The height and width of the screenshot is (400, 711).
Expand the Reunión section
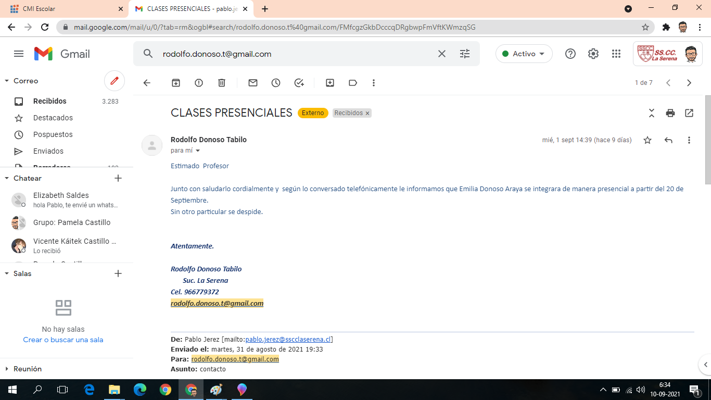[x=7, y=369]
